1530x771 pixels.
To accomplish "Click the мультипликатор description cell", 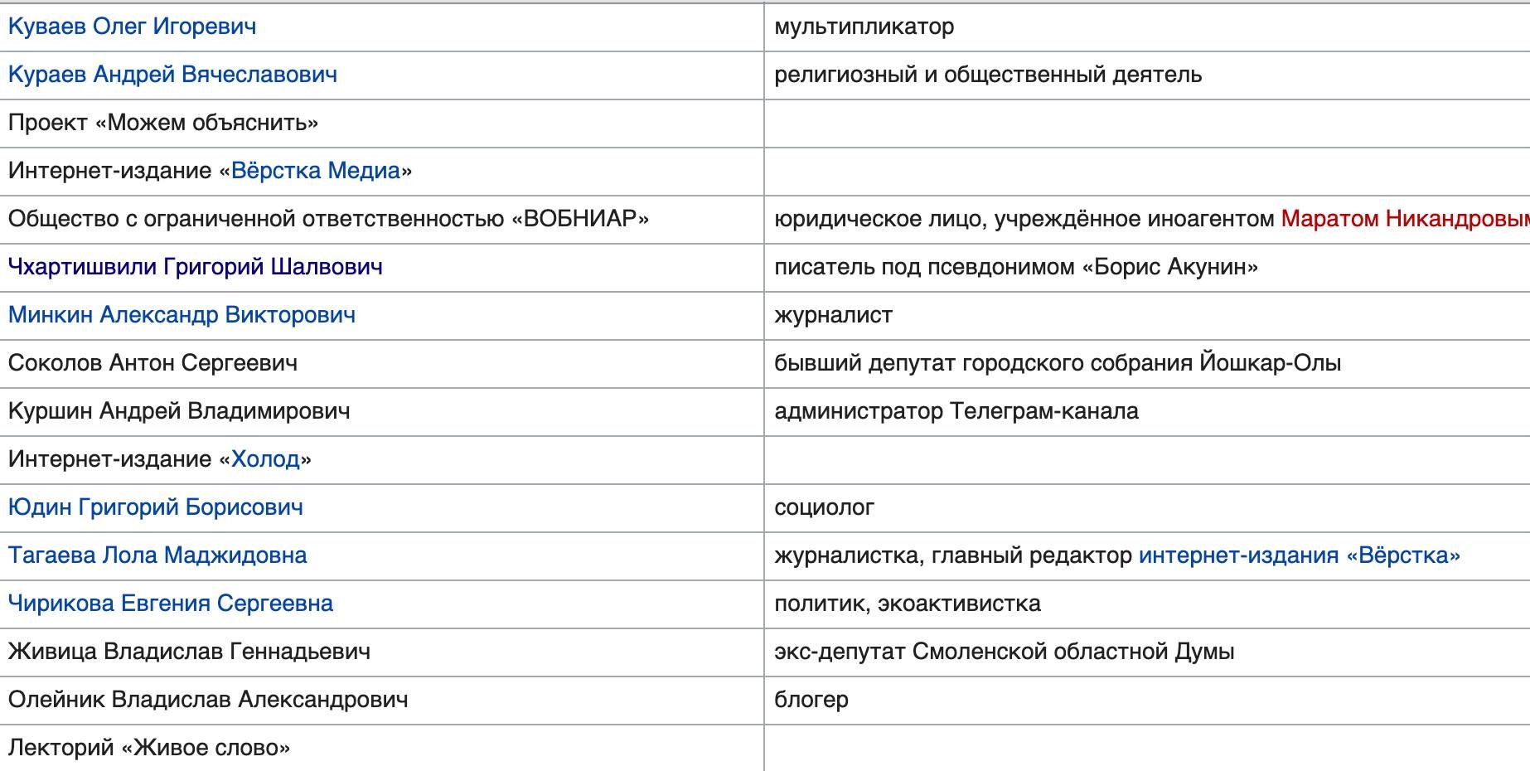I will point(864,27).
